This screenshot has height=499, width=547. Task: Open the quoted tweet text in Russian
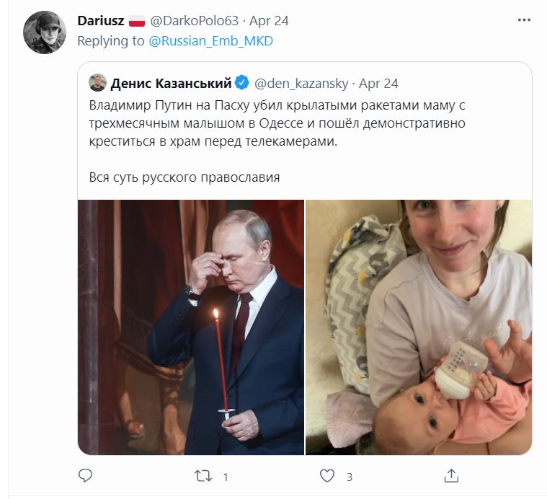click(277, 141)
